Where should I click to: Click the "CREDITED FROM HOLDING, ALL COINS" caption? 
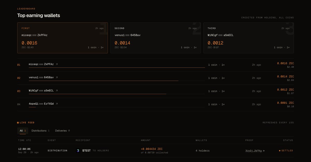point(267,18)
